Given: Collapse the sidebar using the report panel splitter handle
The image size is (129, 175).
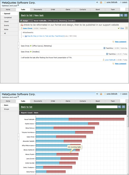Looking at the screenshot, I should [18, 137].
